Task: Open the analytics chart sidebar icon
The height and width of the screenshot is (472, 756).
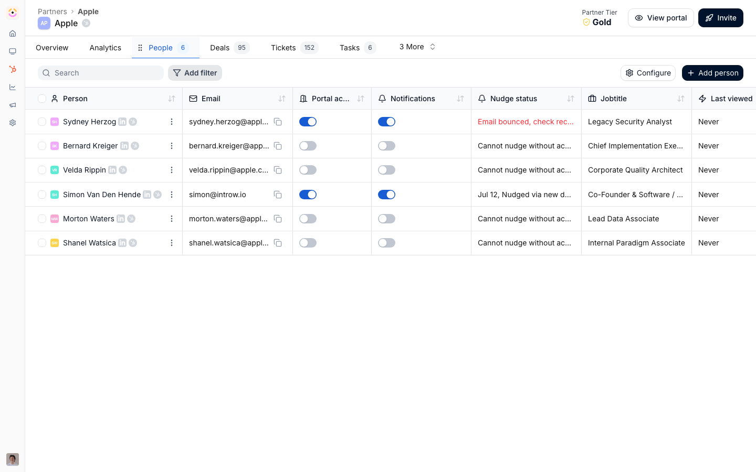Action: click(13, 87)
